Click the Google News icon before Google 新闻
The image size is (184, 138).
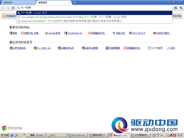point(46,33)
